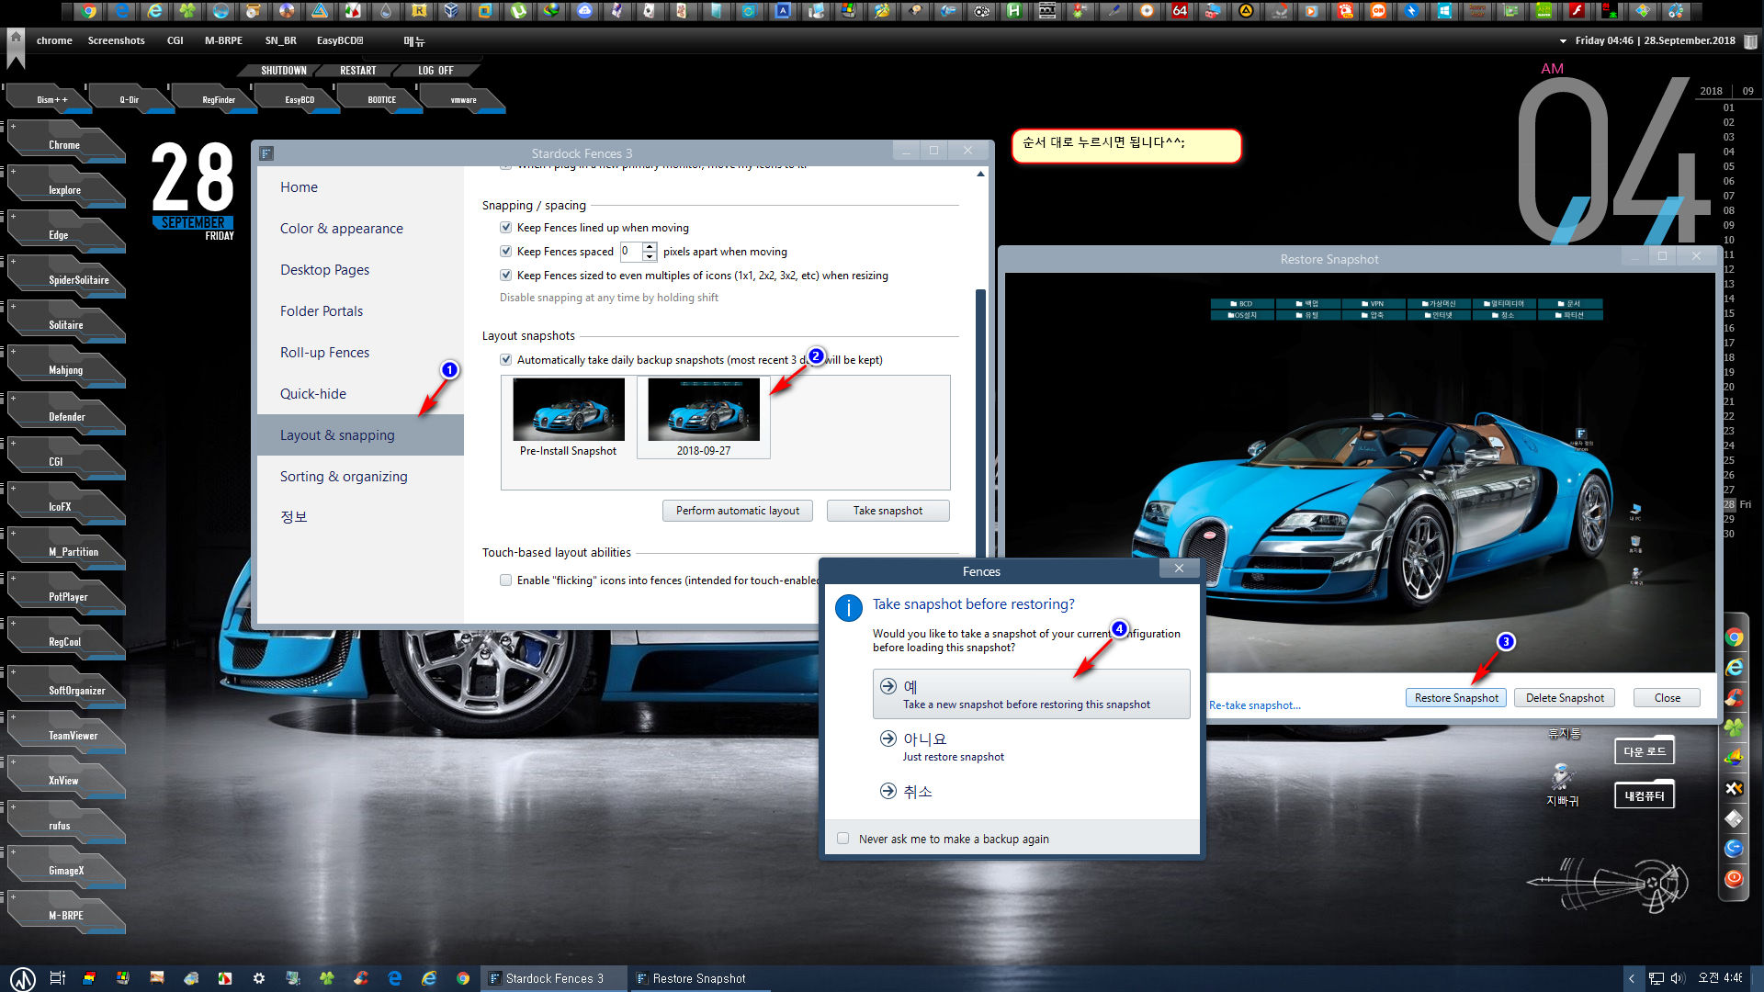Go to Home in Fences sidebar
The height and width of the screenshot is (992, 1764).
(360, 186)
